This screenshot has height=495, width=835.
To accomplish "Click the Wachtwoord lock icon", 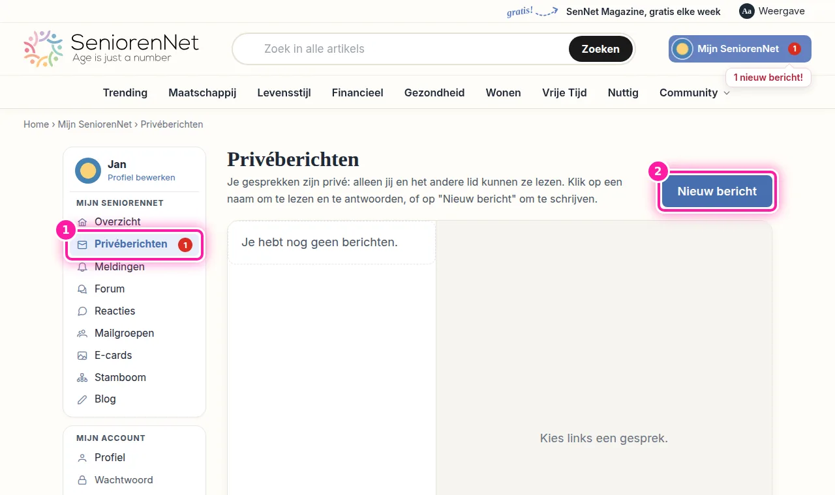I will [82, 480].
